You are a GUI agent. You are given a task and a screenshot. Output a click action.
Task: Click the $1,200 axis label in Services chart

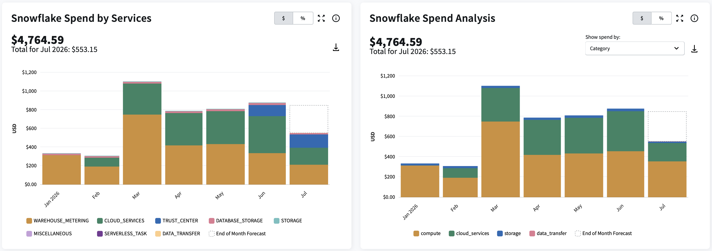tap(29, 73)
